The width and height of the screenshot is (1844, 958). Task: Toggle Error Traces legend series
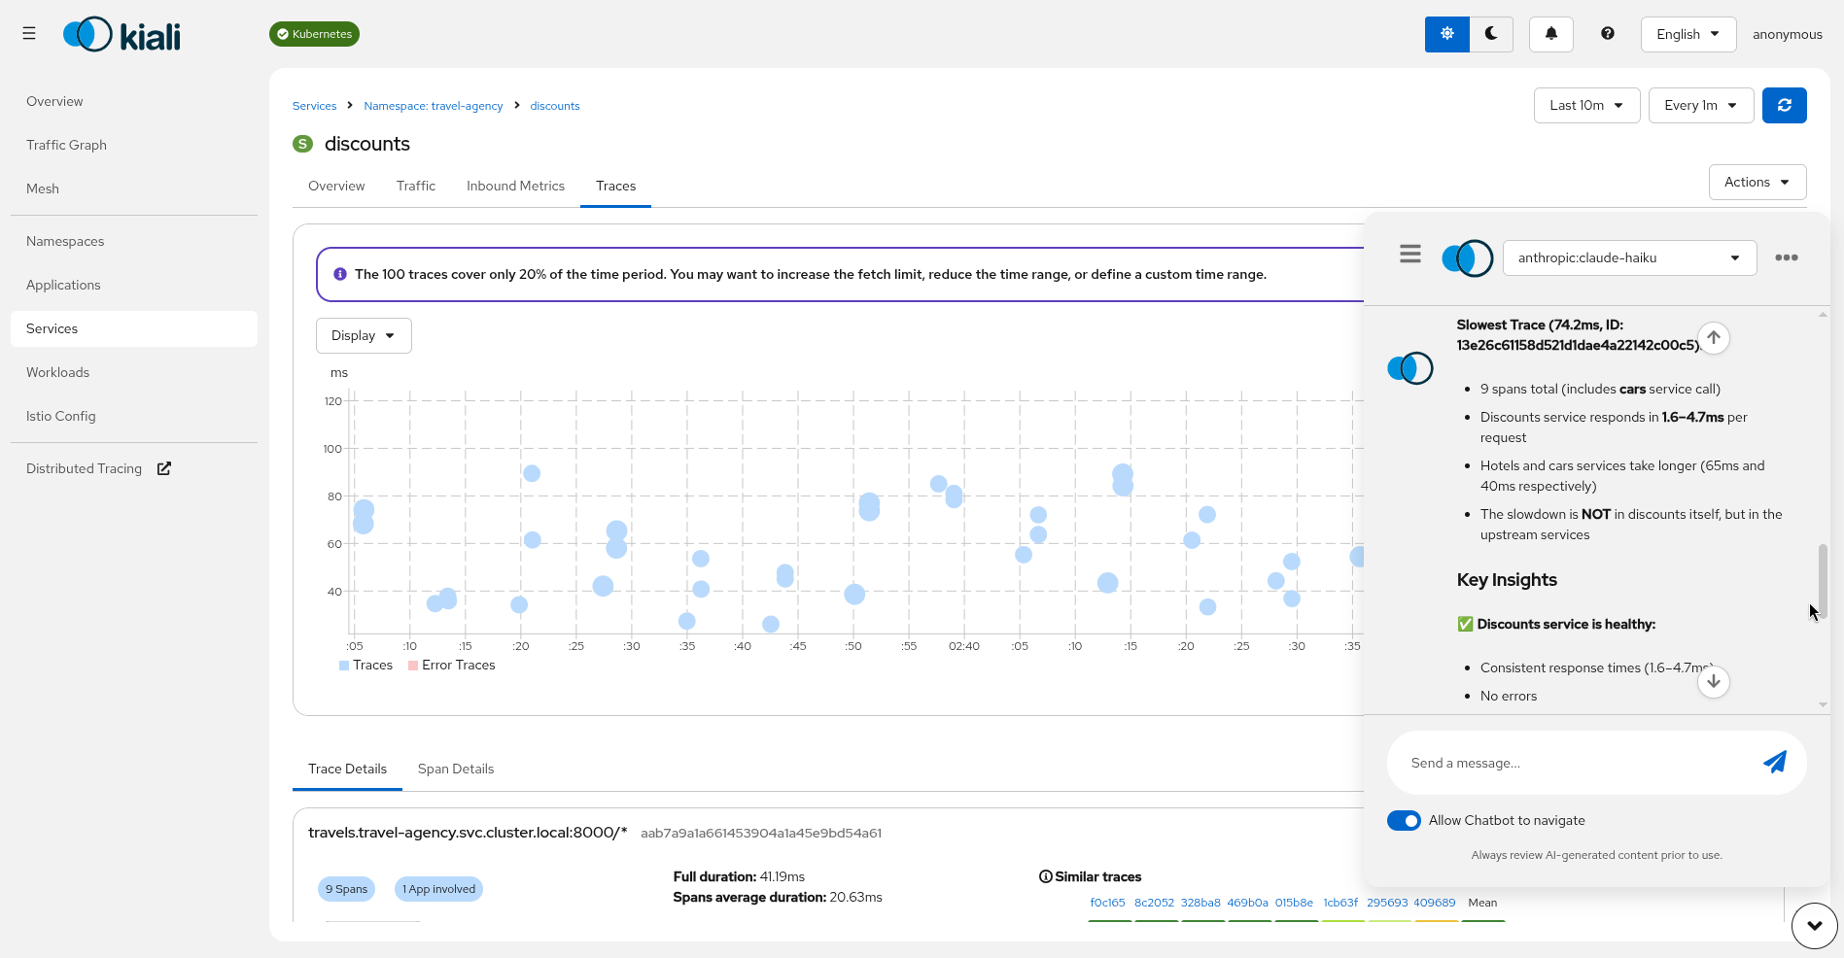click(x=452, y=665)
